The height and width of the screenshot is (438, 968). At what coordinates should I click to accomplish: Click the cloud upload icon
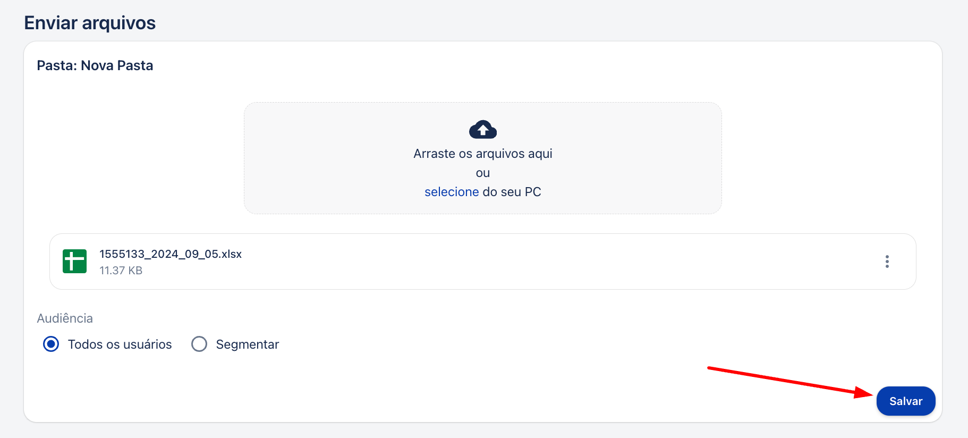[483, 129]
